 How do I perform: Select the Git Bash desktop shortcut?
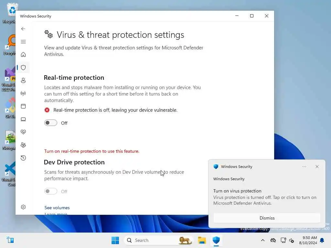(x=10, y=108)
